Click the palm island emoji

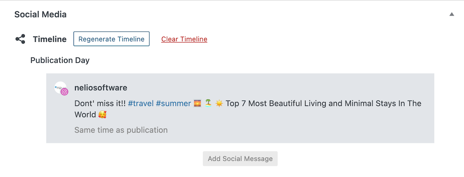pyautogui.click(x=208, y=104)
